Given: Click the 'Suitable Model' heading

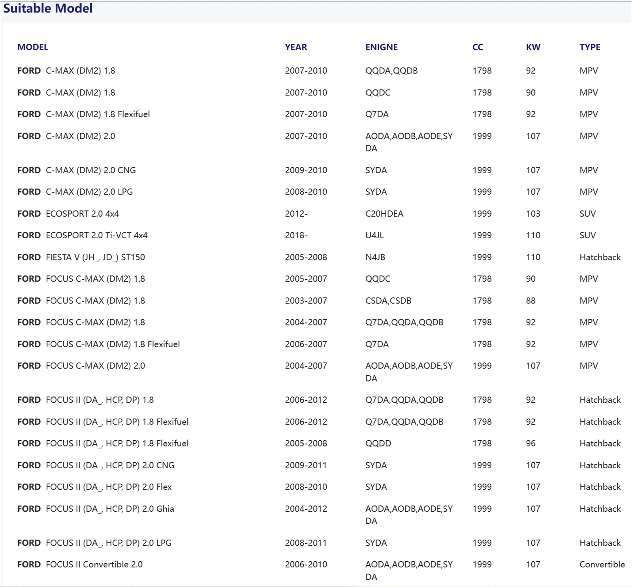Looking at the screenshot, I should [x=48, y=8].
